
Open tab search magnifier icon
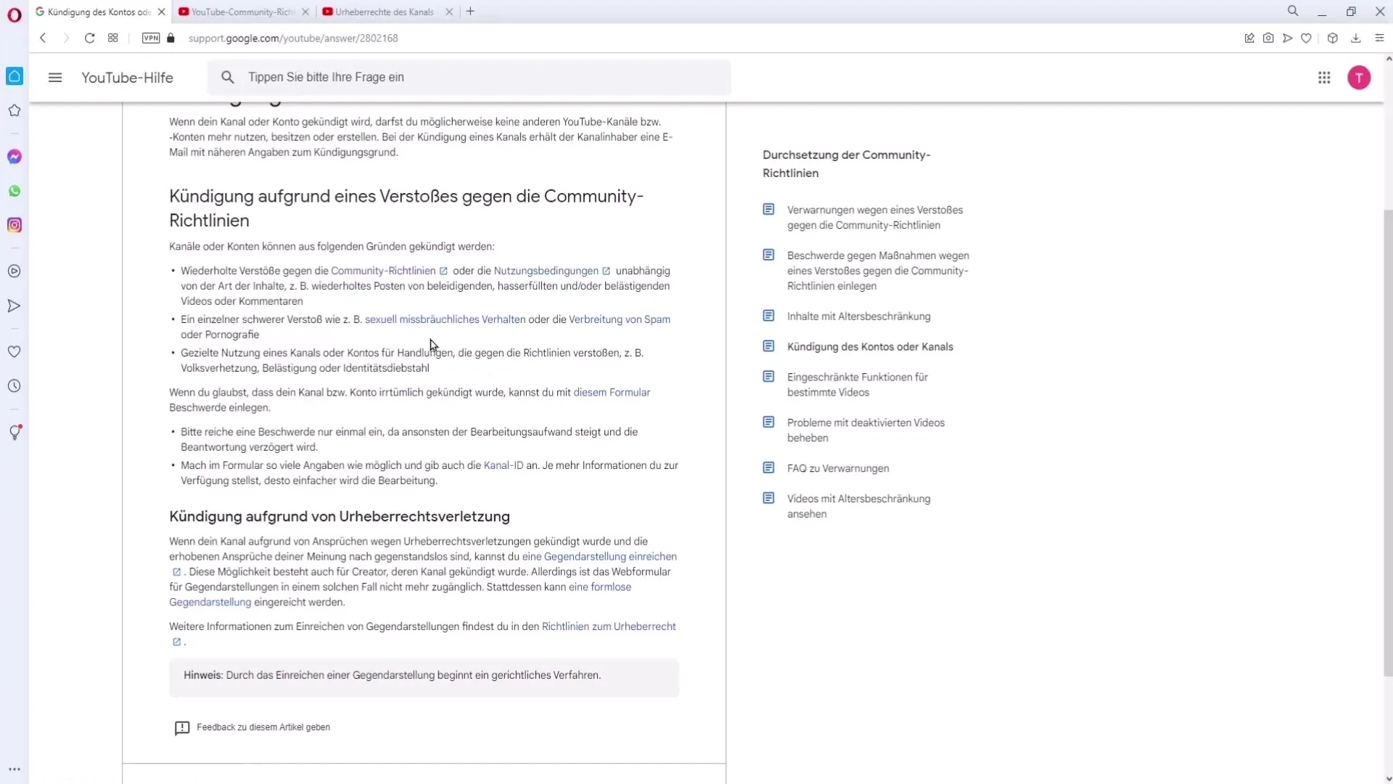(1293, 11)
